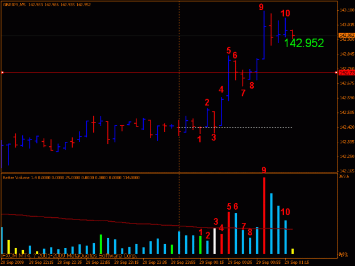355x266 pixels.
Task: Click the 142.675 price axis label
Action: 347,83
